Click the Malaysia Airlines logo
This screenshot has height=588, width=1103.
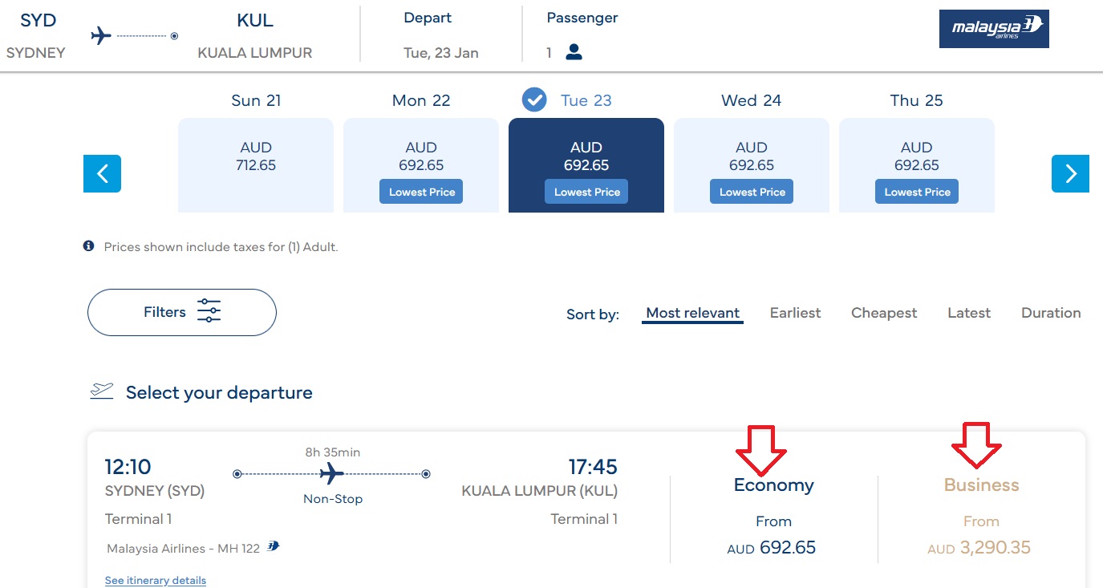coord(994,29)
